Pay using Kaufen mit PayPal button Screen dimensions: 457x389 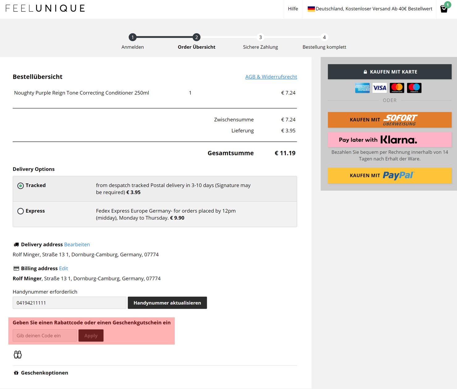click(x=390, y=176)
